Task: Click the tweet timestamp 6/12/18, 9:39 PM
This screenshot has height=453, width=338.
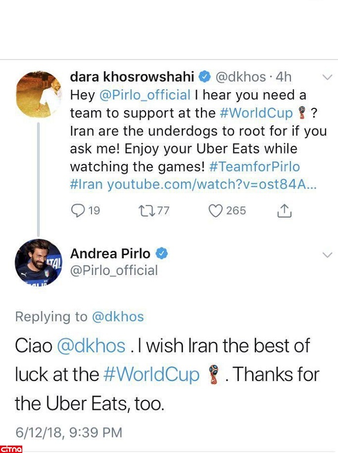Action: (69, 432)
